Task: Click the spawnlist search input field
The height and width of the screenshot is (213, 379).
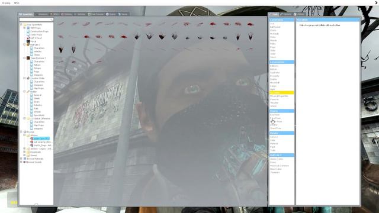Action: pos(36,20)
